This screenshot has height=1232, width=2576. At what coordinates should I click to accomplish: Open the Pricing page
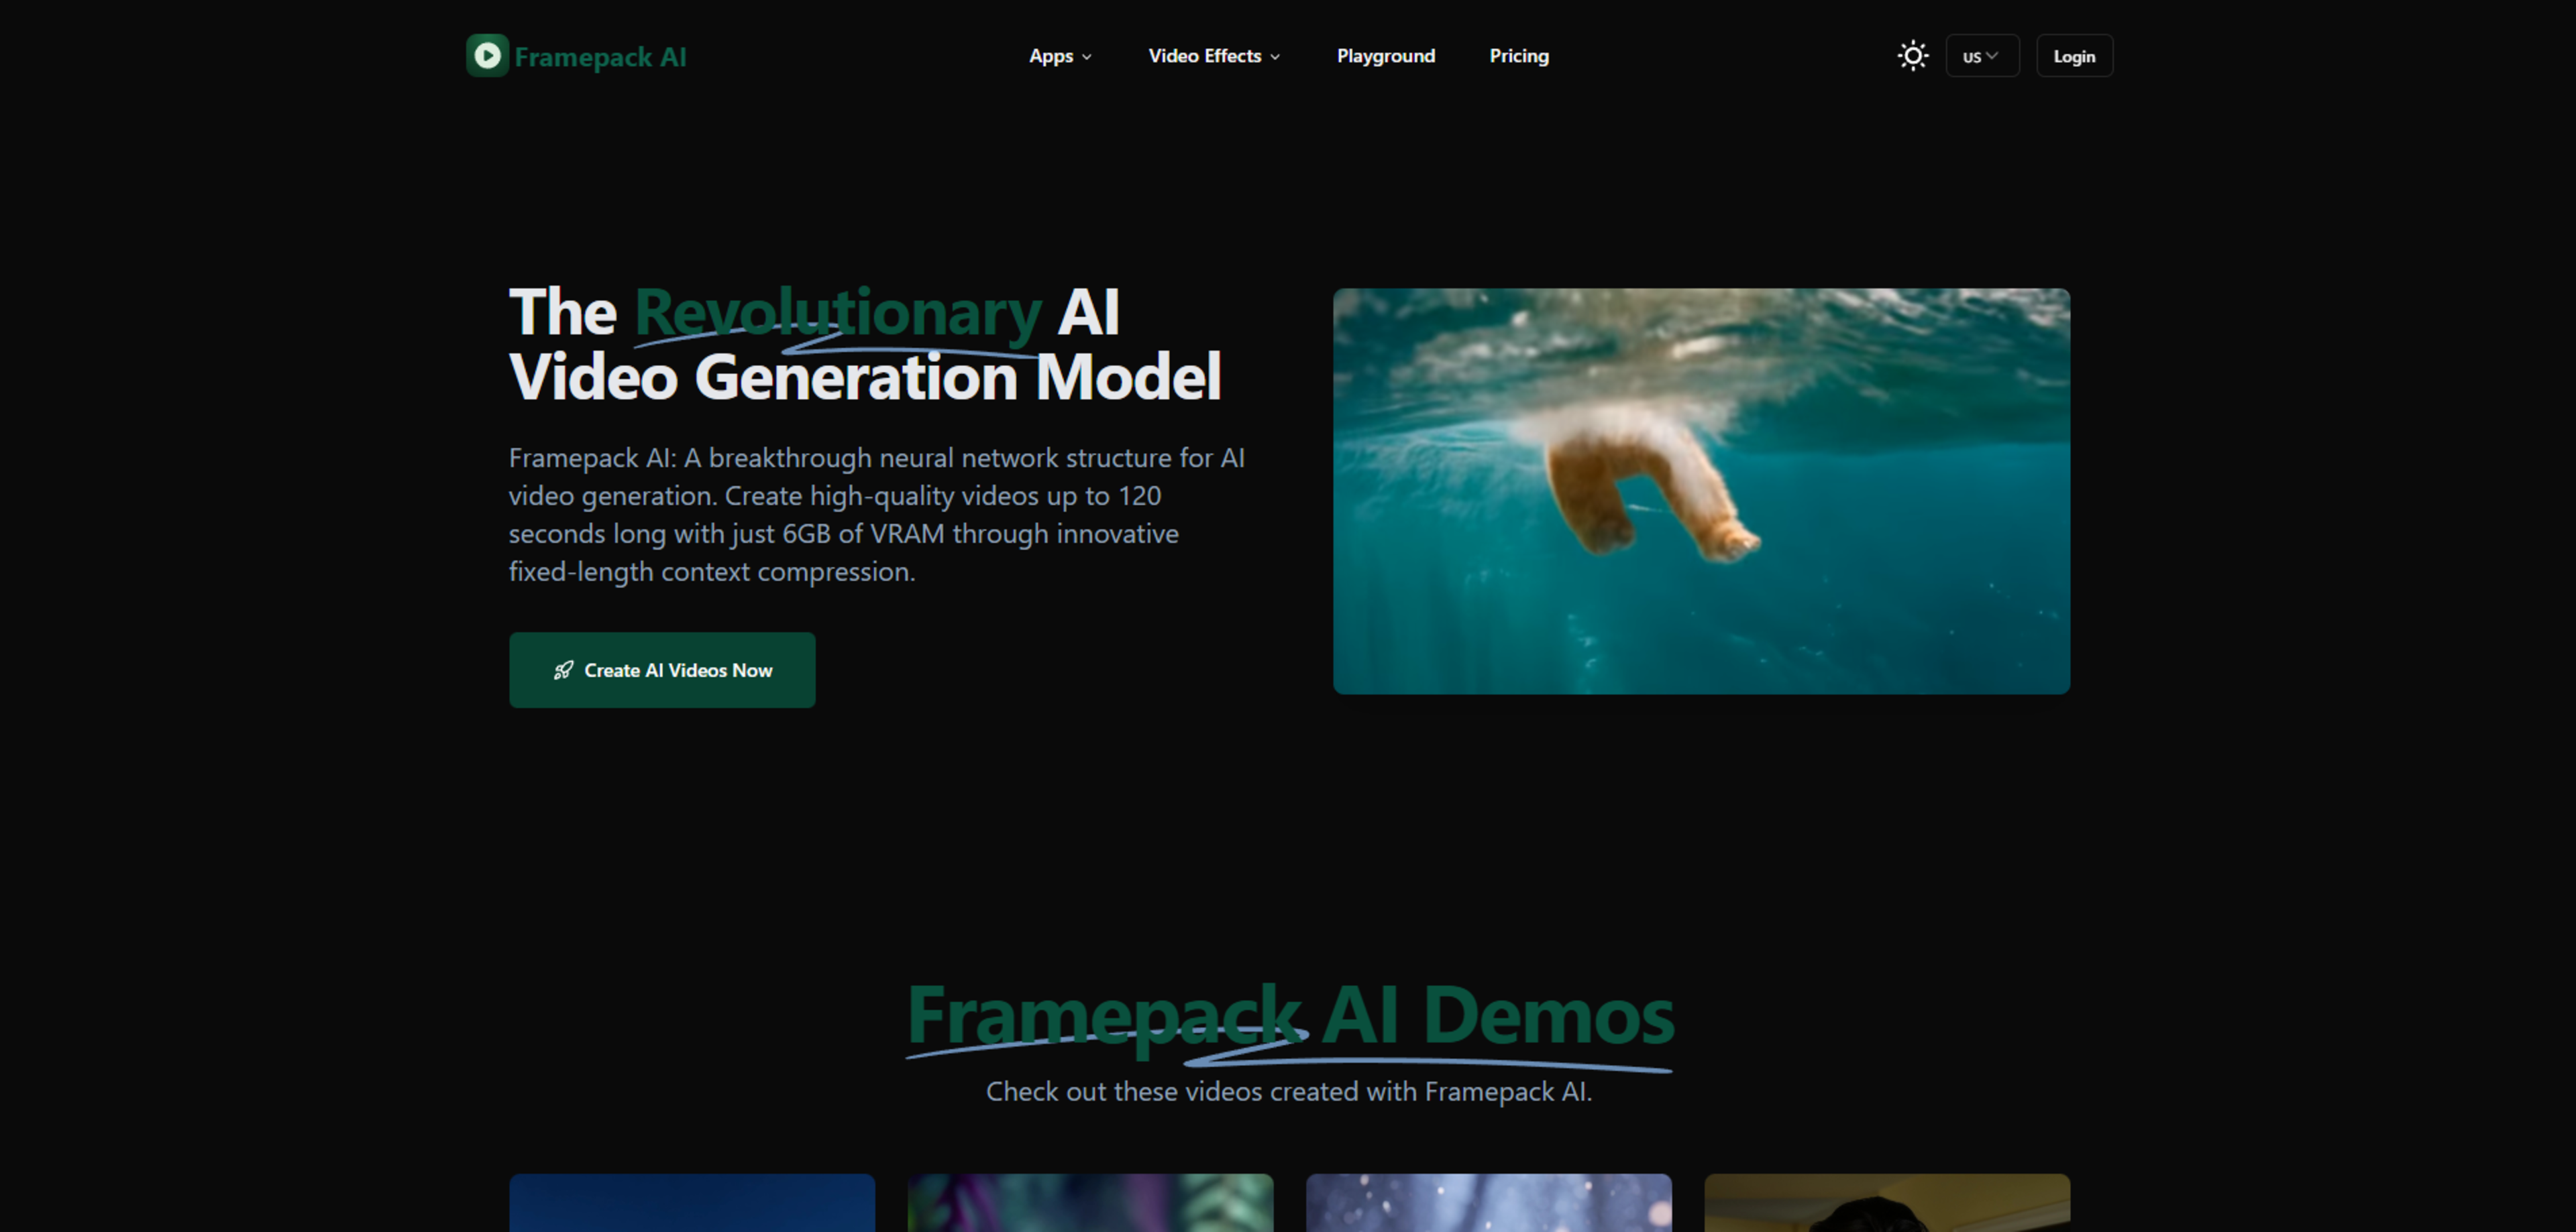point(1518,56)
